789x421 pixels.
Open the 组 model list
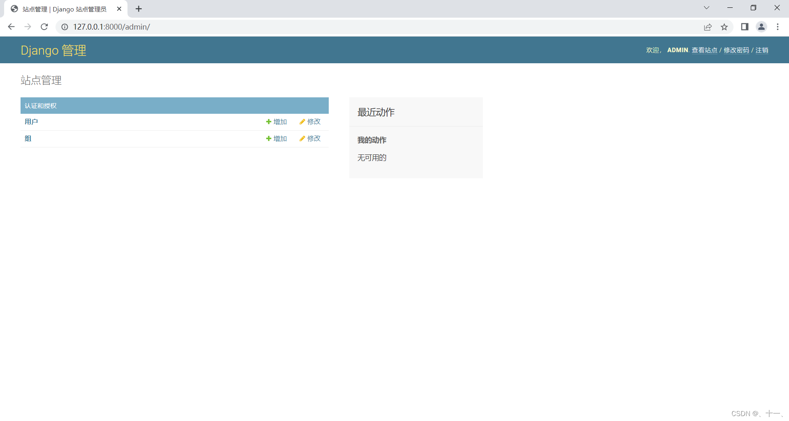click(x=28, y=138)
